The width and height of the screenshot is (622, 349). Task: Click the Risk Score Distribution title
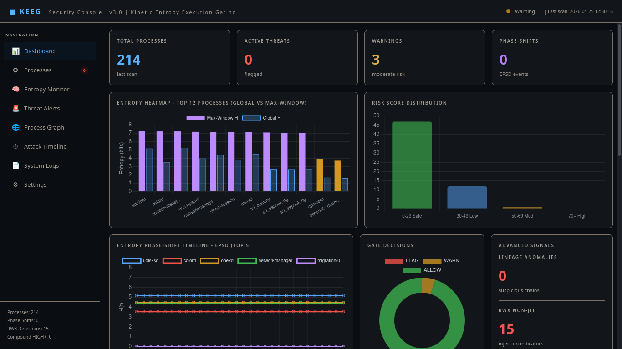(409, 103)
